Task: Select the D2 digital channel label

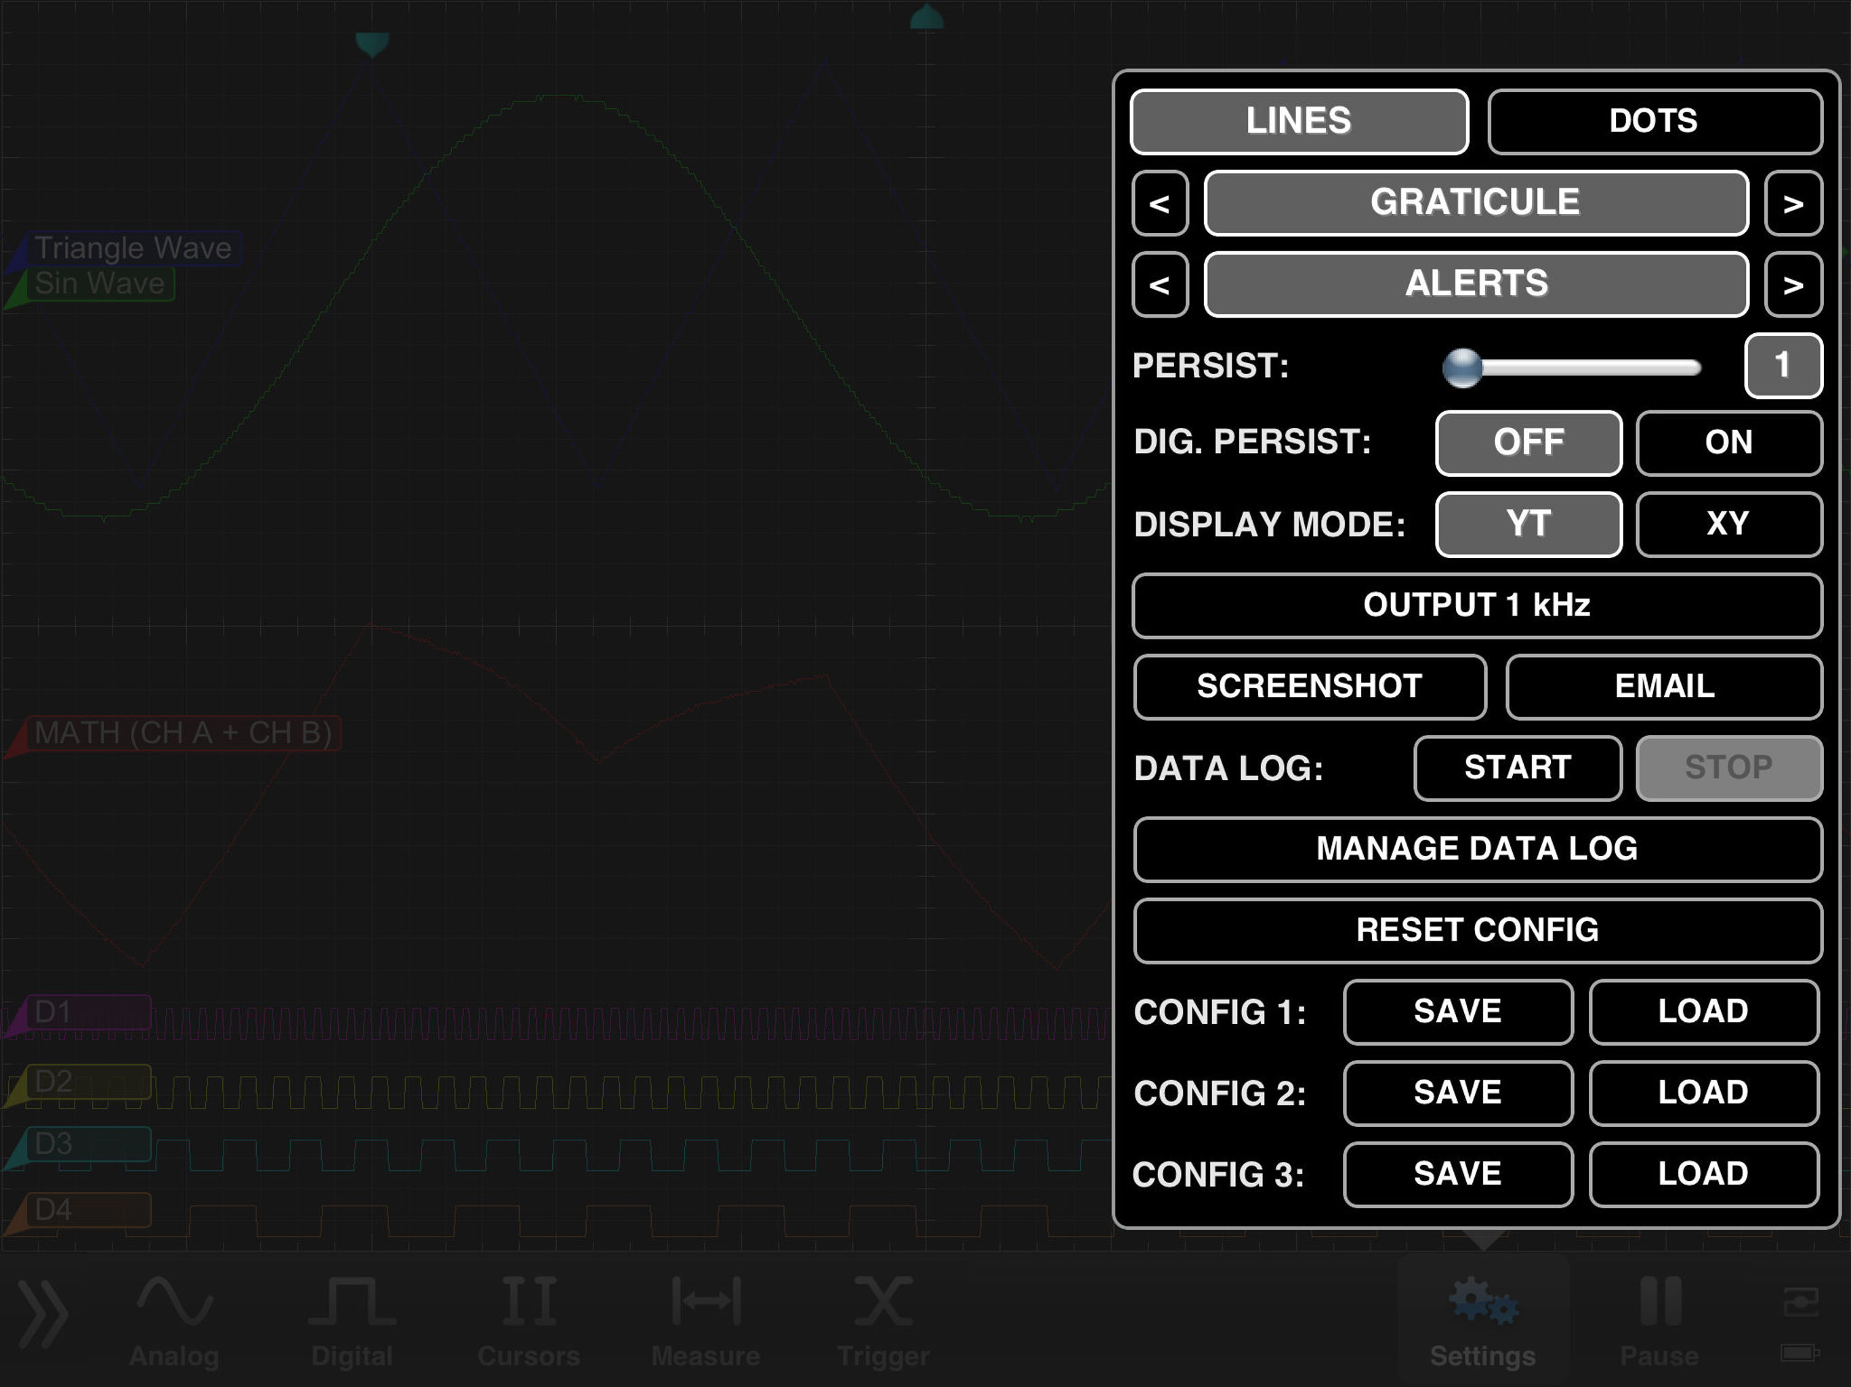Action: coord(88,1082)
